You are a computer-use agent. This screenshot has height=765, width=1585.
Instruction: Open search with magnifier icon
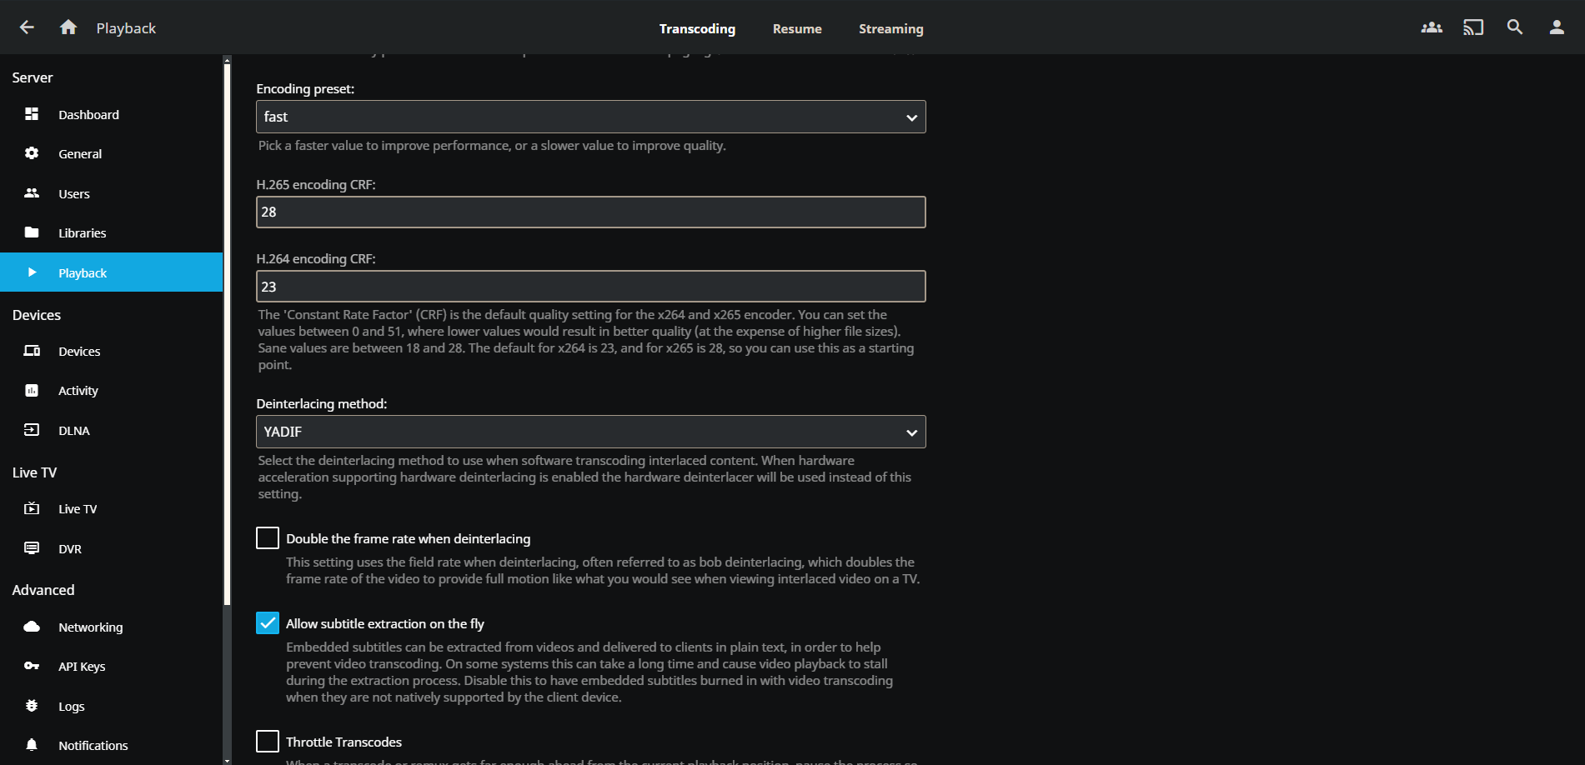tap(1514, 27)
